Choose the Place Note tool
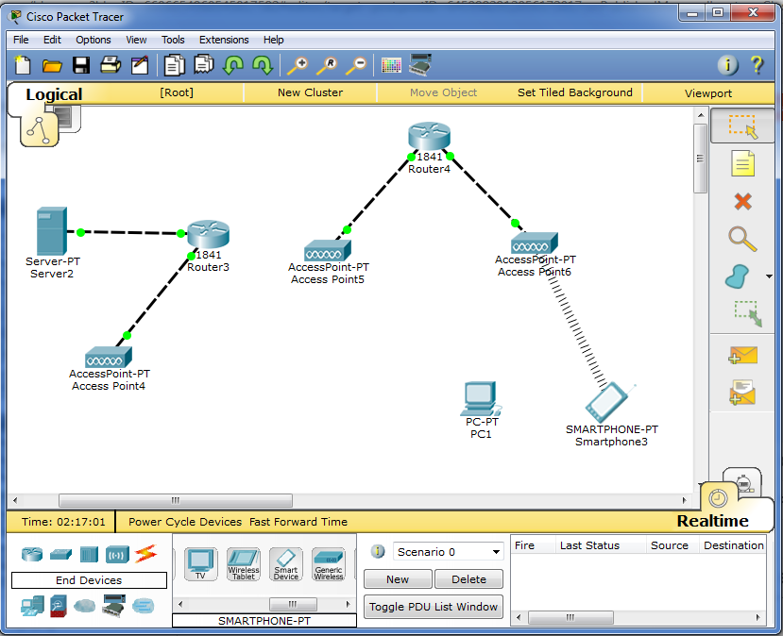 (x=742, y=163)
